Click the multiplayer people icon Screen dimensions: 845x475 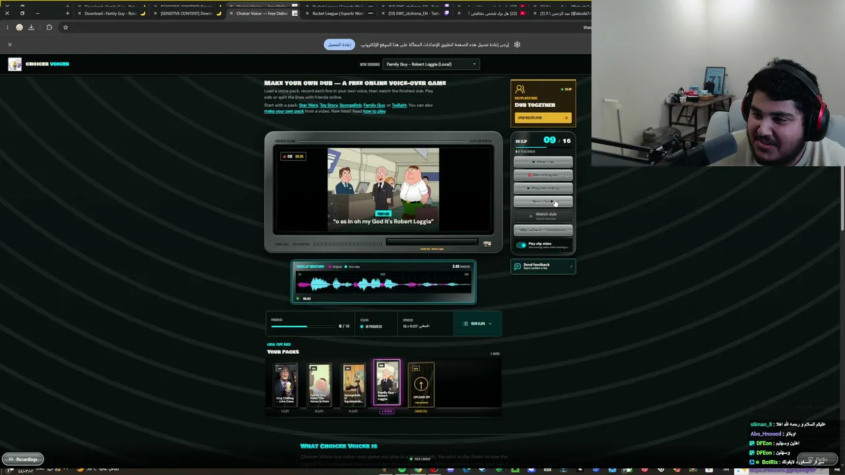tap(520, 89)
